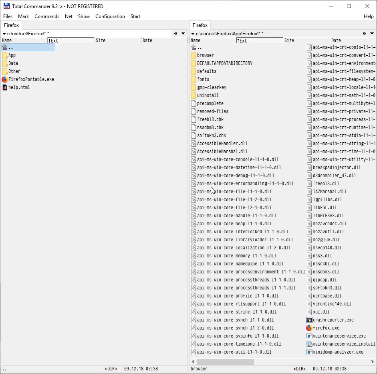Click the firefox.exe Firefox icon
Image resolution: width=377 pixels, height=374 pixels.
(309, 328)
